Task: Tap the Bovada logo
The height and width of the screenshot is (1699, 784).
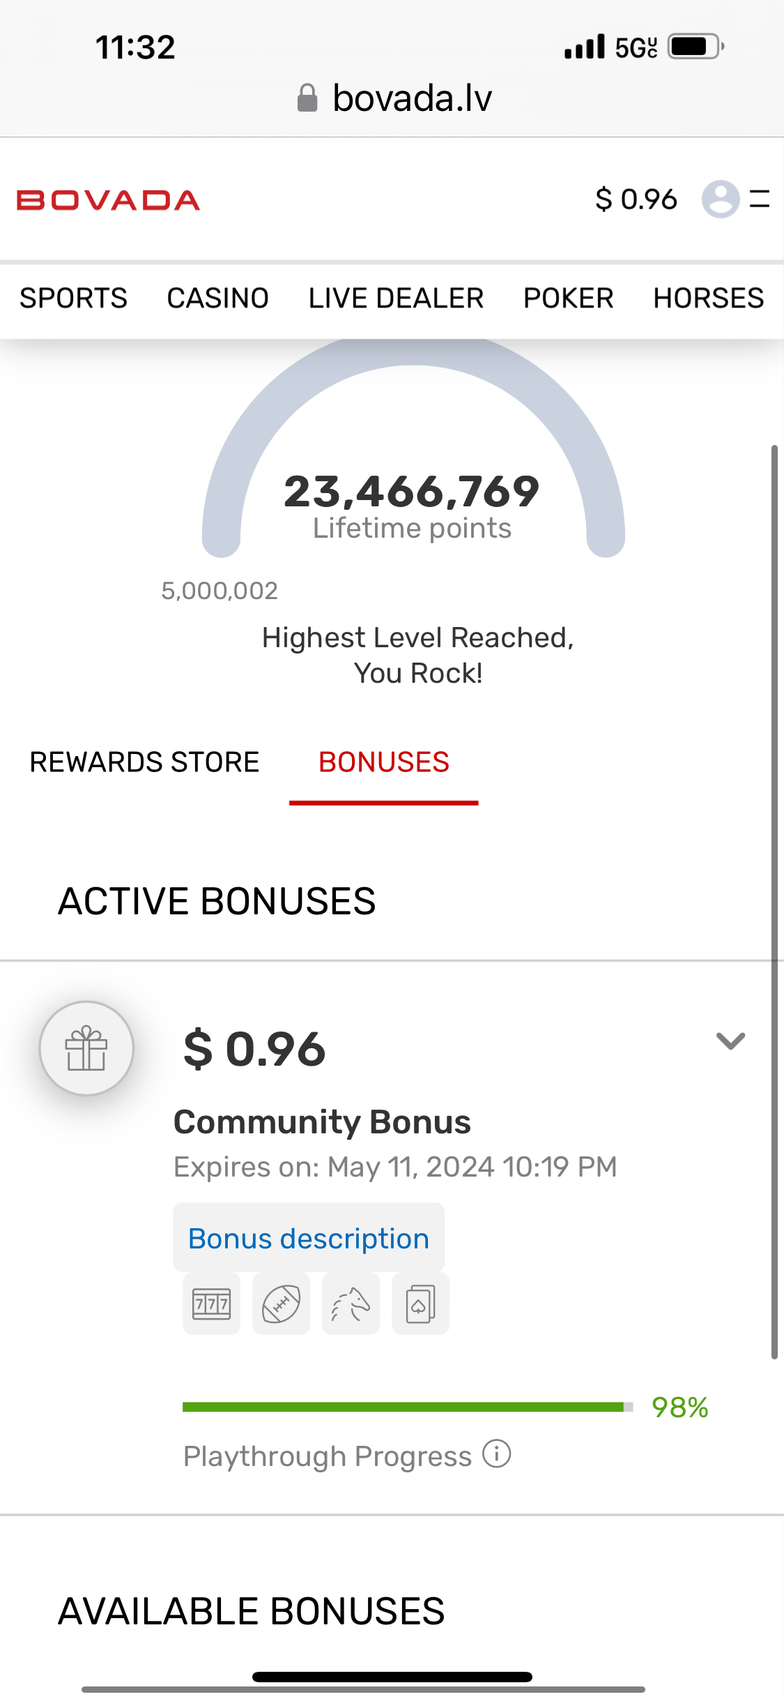Action: [x=108, y=200]
